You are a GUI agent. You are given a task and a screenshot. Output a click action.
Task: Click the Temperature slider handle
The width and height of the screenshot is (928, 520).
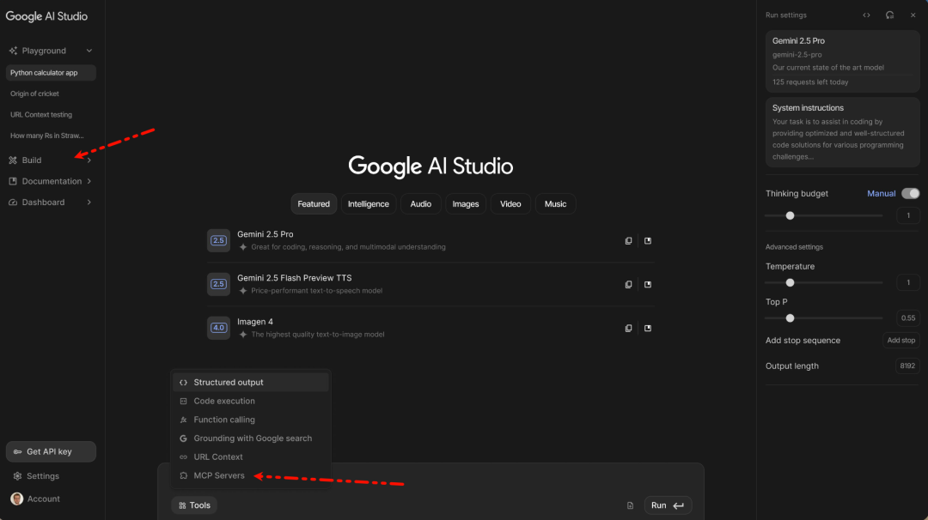point(790,282)
